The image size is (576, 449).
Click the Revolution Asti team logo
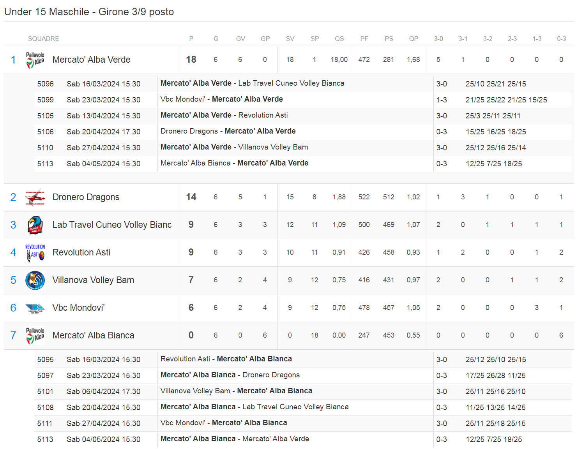pyautogui.click(x=35, y=253)
